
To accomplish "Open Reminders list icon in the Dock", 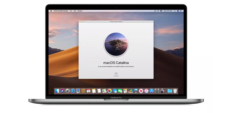I will pos(99,91).
